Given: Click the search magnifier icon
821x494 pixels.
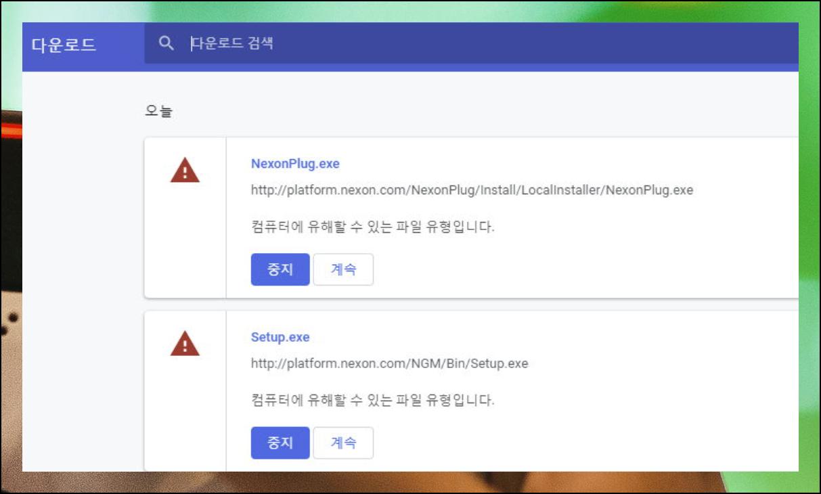Looking at the screenshot, I should 166,44.
